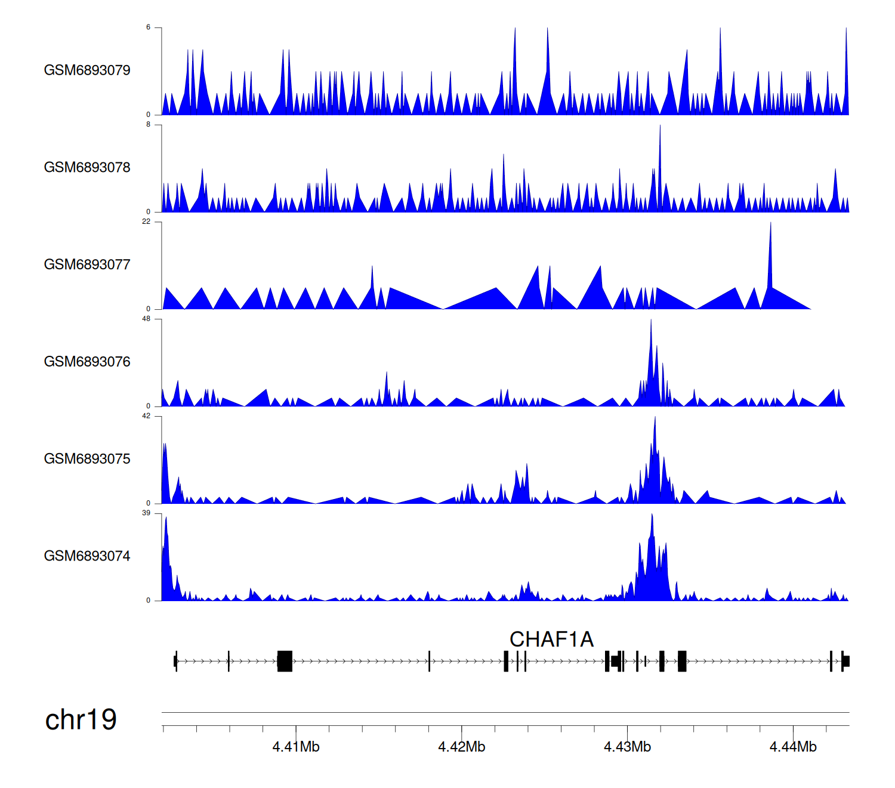The height and width of the screenshot is (788, 895).
Task: Click the GSM6893075 track label
Action: pos(87,459)
